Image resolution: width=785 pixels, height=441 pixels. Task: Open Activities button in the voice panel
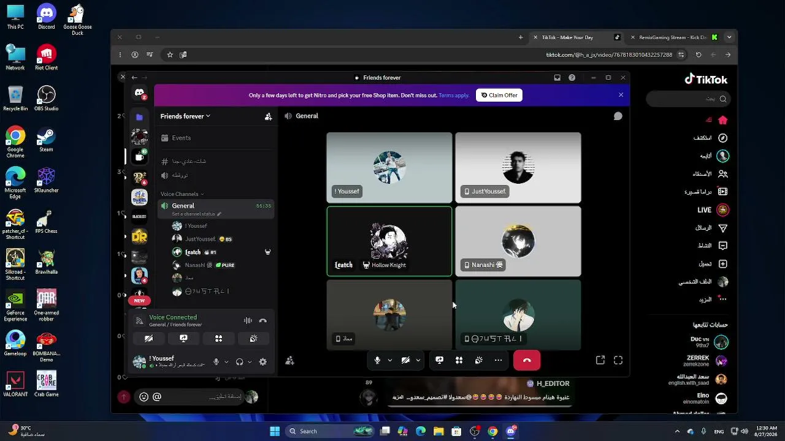tap(218, 338)
